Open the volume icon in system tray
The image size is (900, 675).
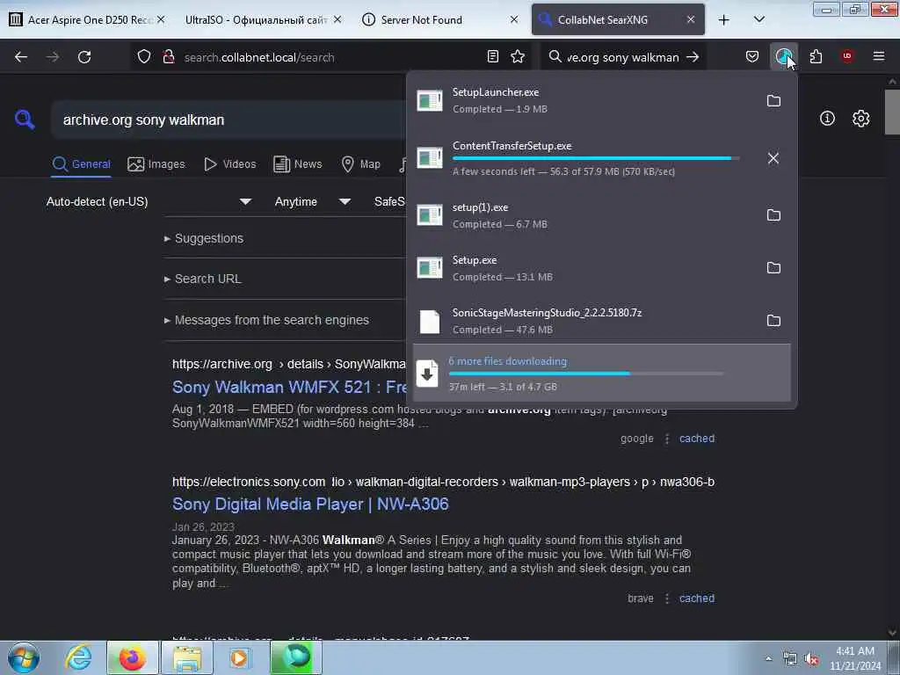point(811,659)
